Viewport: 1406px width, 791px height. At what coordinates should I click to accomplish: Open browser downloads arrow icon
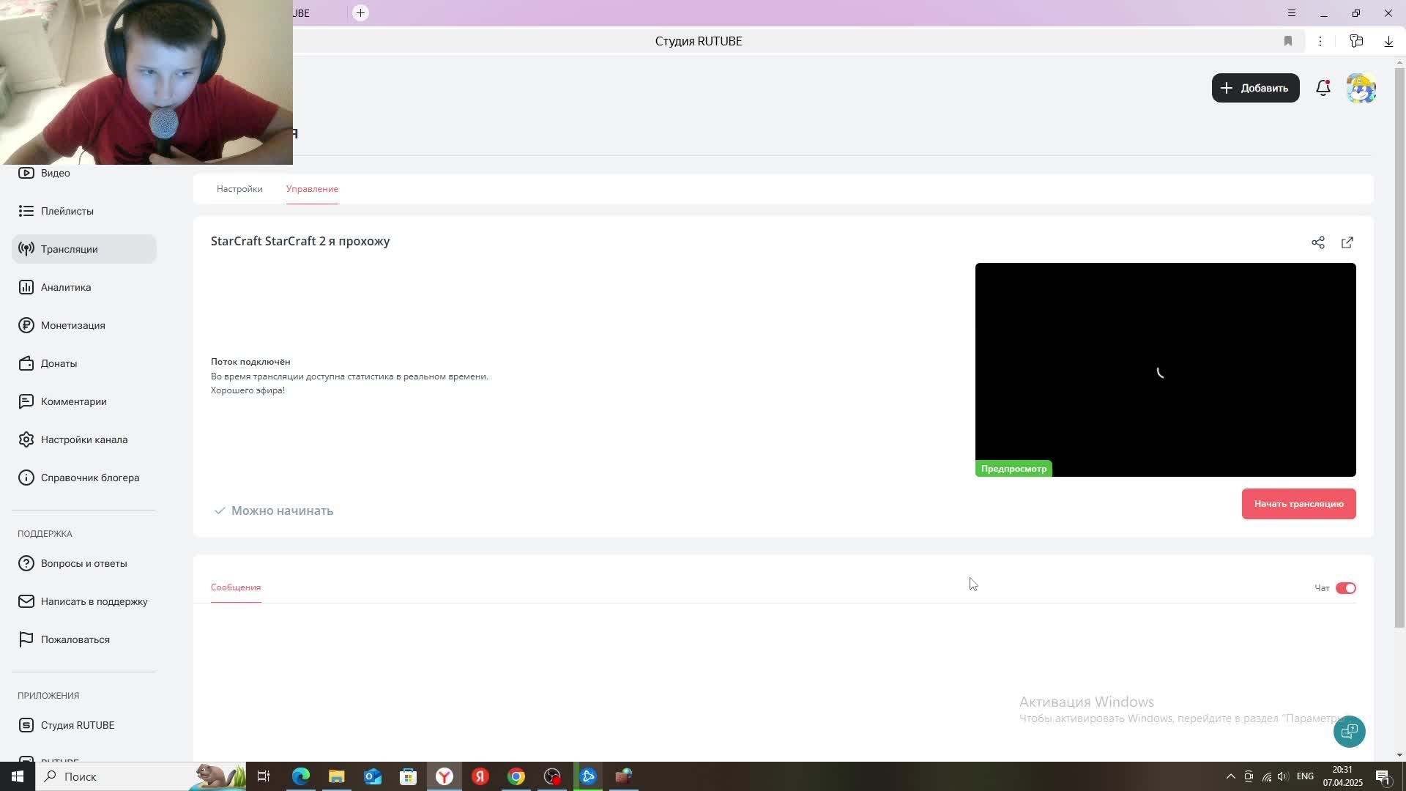[x=1388, y=41]
